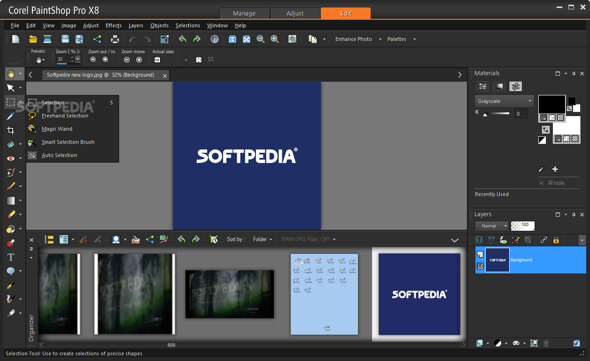The image size is (590, 361).
Task: Open Image Information icon
Action: click(215, 39)
